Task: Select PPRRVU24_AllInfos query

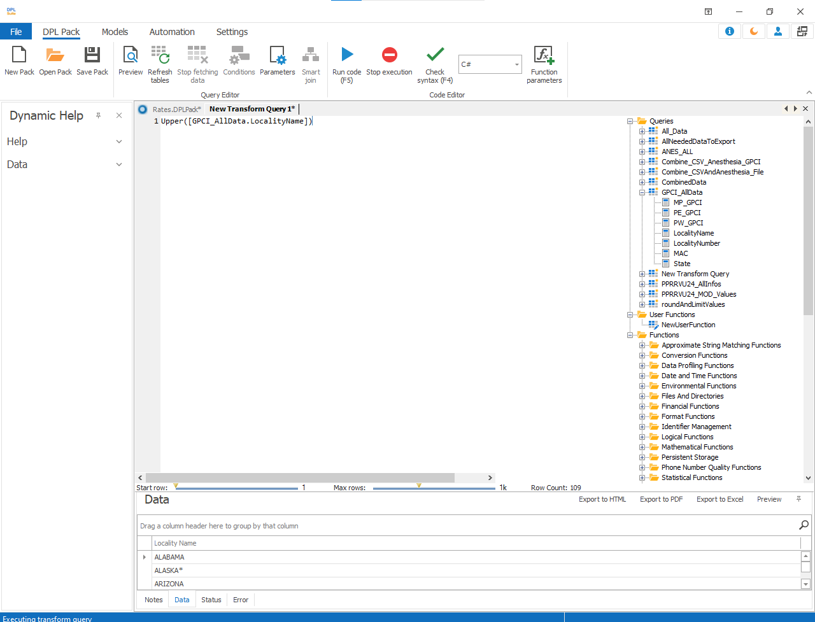Action: coord(691,284)
